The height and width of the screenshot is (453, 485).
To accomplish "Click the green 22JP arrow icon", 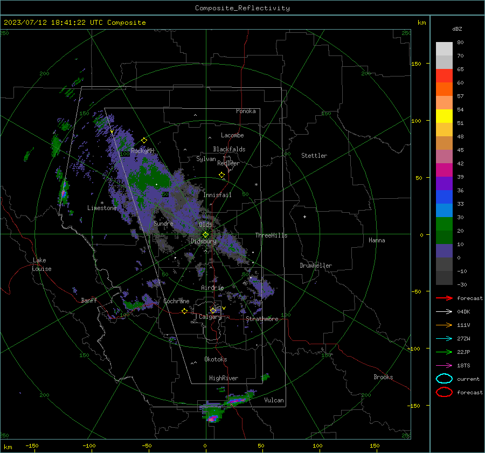I will (x=444, y=352).
